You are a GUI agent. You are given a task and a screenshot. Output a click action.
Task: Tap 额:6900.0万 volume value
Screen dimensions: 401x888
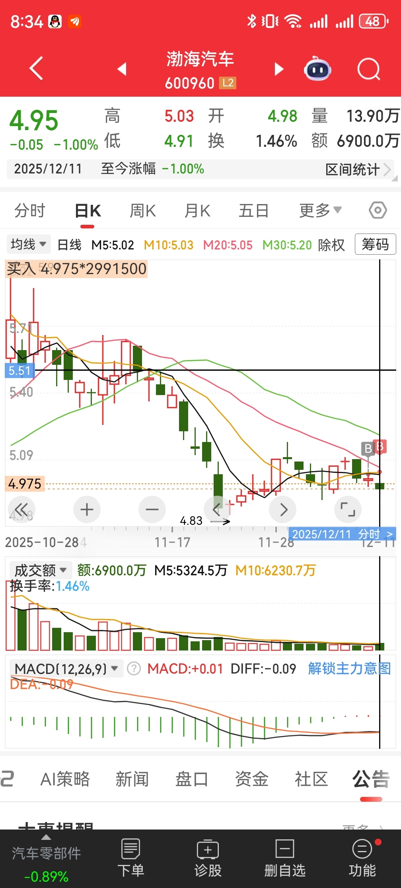112,570
